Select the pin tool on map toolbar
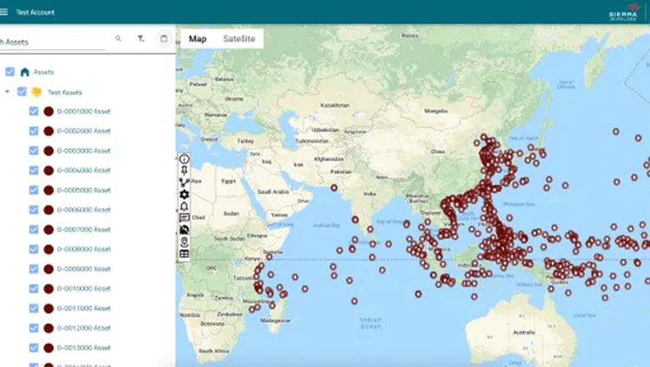This screenshot has height=367, width=650. (184, 171)
